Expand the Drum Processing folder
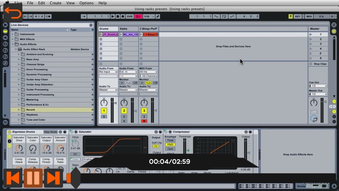339x191 pixels. pyautogui.click(x=19, y=70)
